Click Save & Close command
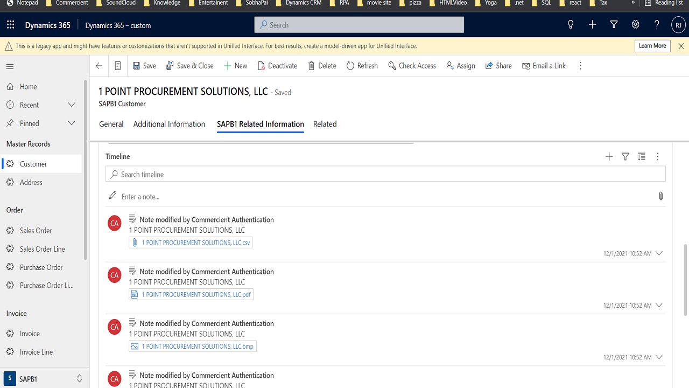The width and height of the screenshot is (689, 388). 189,66
